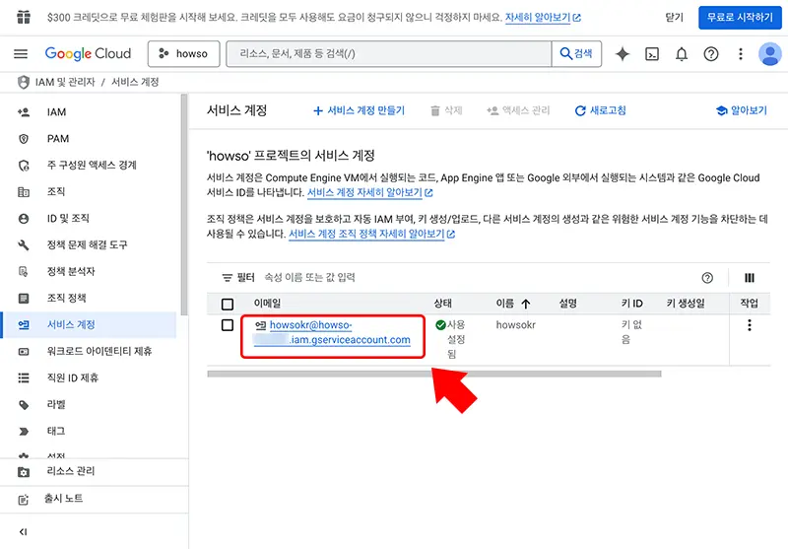Toggle the select-all header checkbox

click(x=228, y=305)
